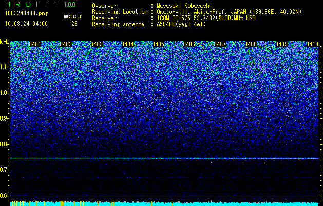Click the HROFFT program title
Image resolution: width=323 pixels, height=206 pixels.
coord(32,4)
